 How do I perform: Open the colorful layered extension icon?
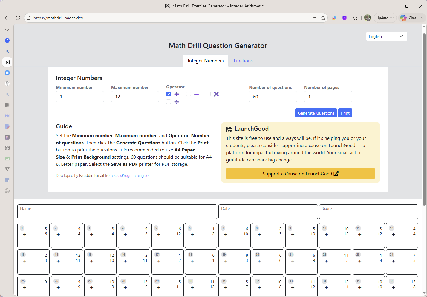click(334, 18)
